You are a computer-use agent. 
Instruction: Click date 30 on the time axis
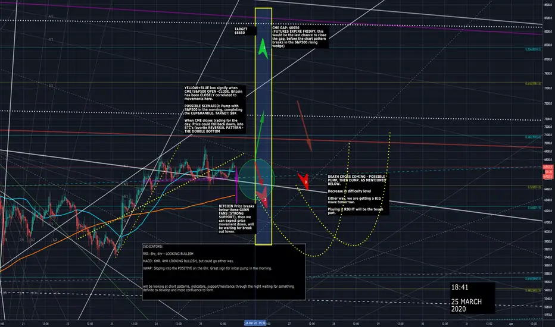coord(422,323)
